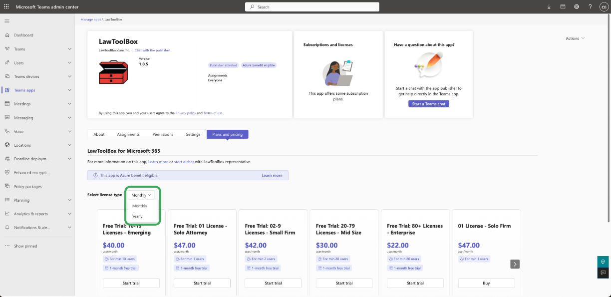611x297 pixels.
Task: Click the LawToolBox red toolbox logo
Action: click(x=113, y=72)
